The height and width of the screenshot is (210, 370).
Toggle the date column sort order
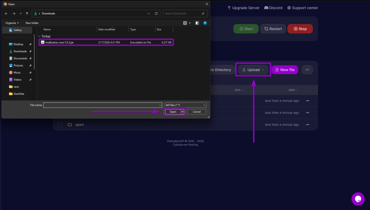293,90
